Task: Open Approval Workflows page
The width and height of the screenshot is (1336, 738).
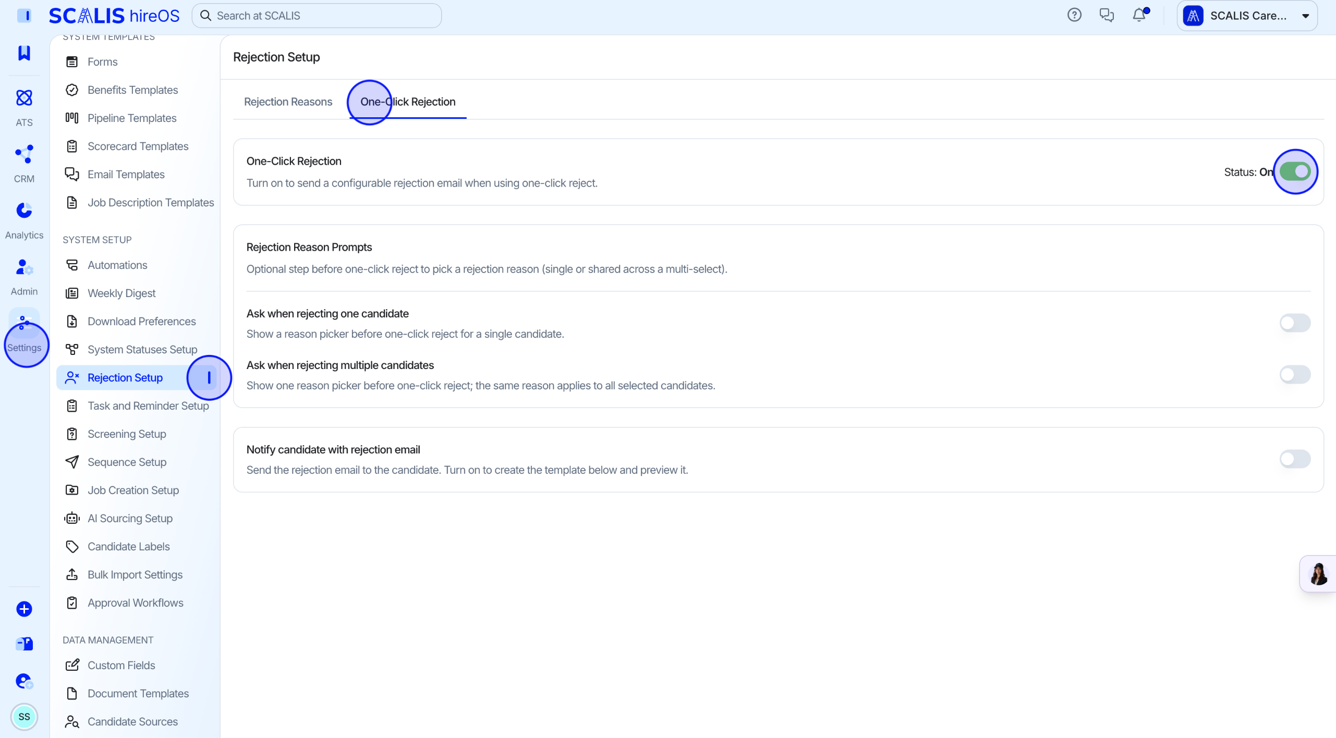Action: tap(137, 603)
